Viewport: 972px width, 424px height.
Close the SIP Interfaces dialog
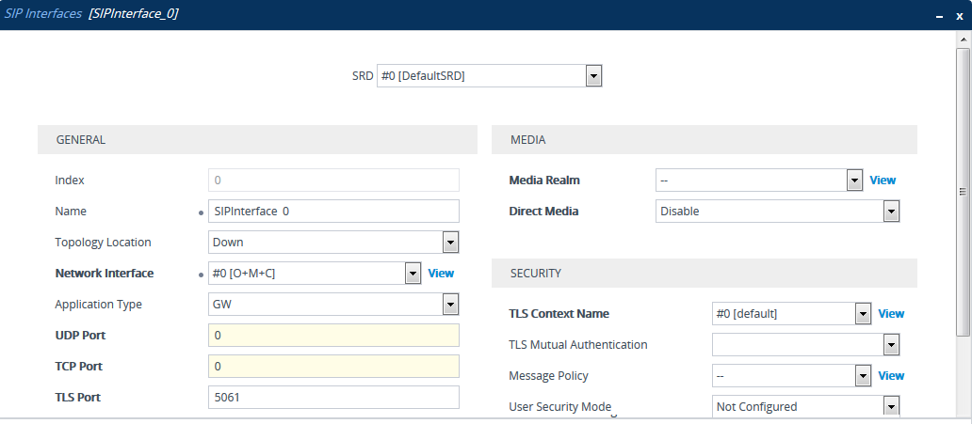(957, 15)
